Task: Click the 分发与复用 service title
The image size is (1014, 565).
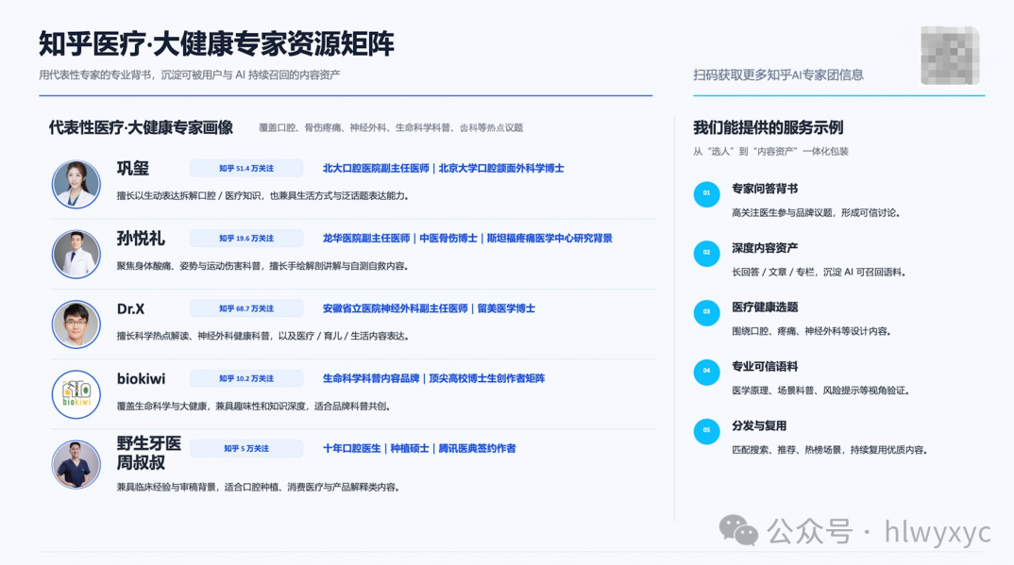Action: pos(759,426)
